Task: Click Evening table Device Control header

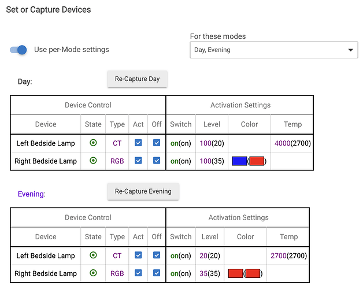Action: [x=88, y=217]
